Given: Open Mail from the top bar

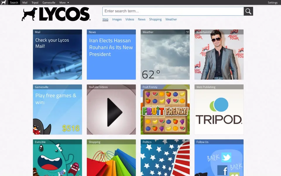Looking at the screenshot, I should tap(25, 3).
